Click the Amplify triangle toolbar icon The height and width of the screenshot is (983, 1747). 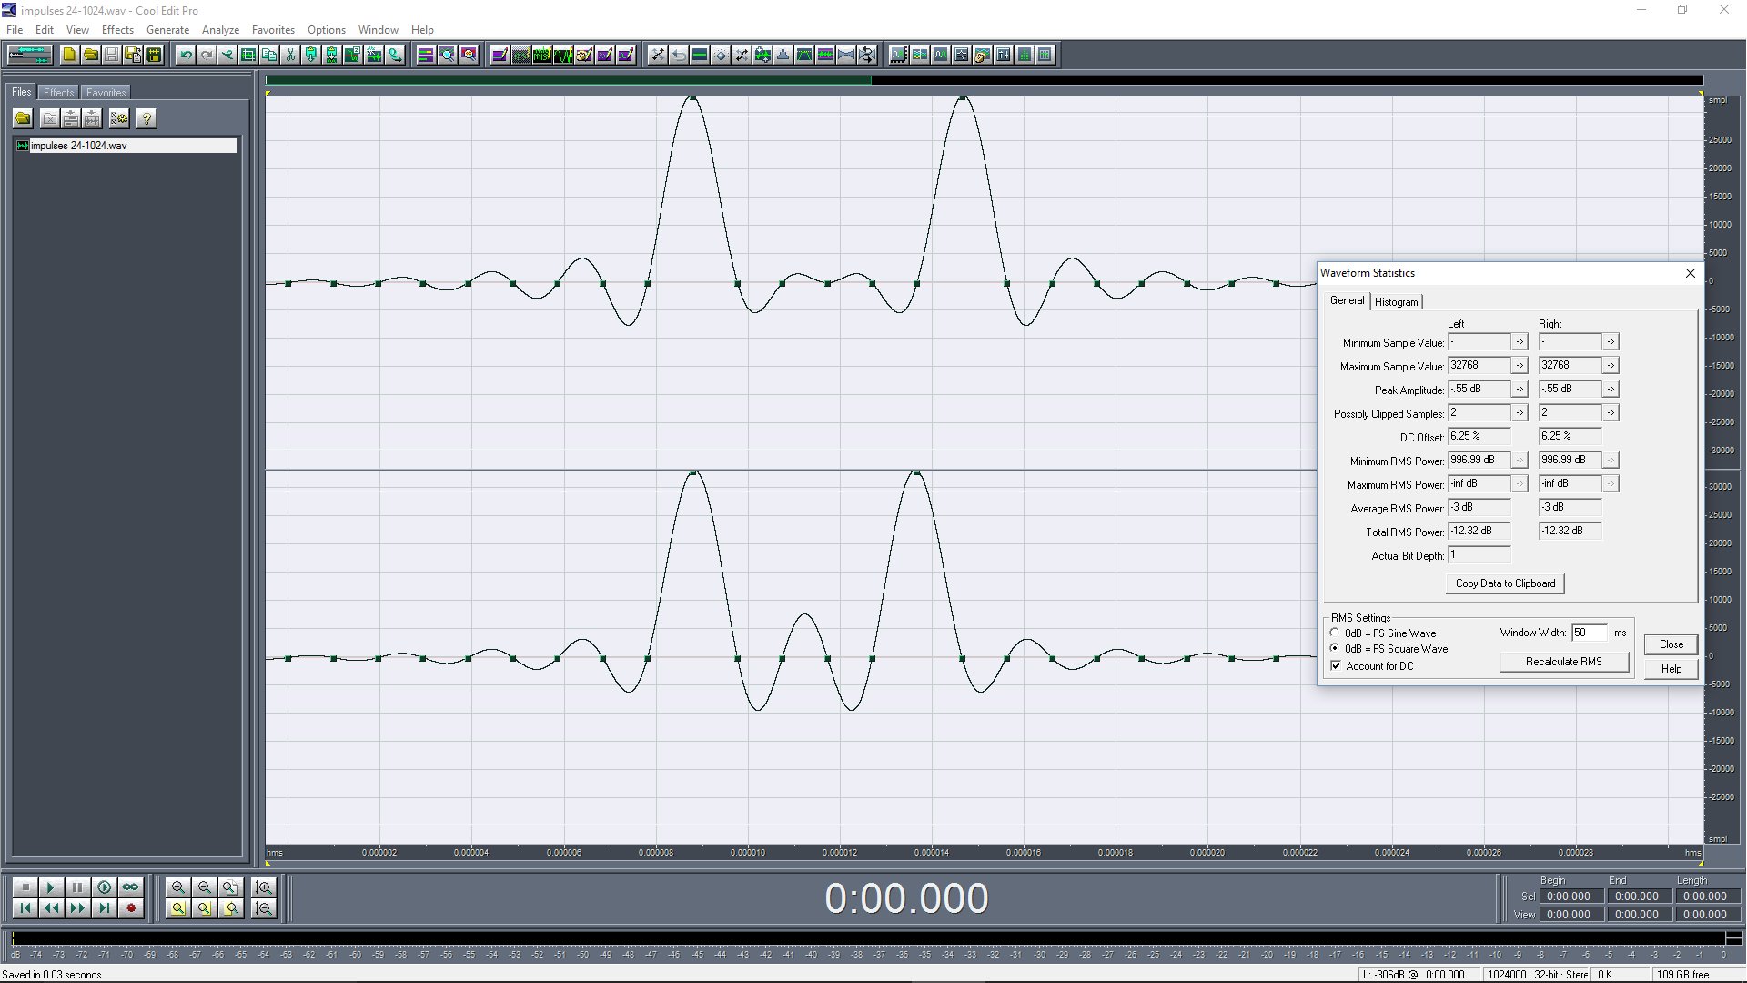[783, 55]
